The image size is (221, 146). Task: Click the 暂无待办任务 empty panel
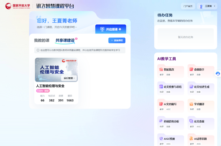[186, 37]
